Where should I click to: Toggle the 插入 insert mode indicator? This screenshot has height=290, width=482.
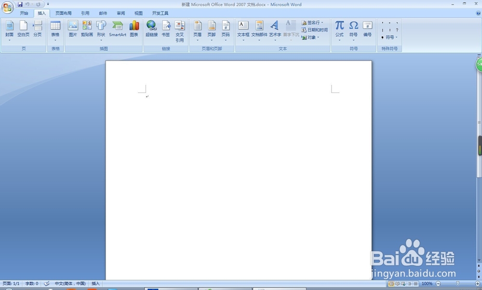click(x=95, y=284)
